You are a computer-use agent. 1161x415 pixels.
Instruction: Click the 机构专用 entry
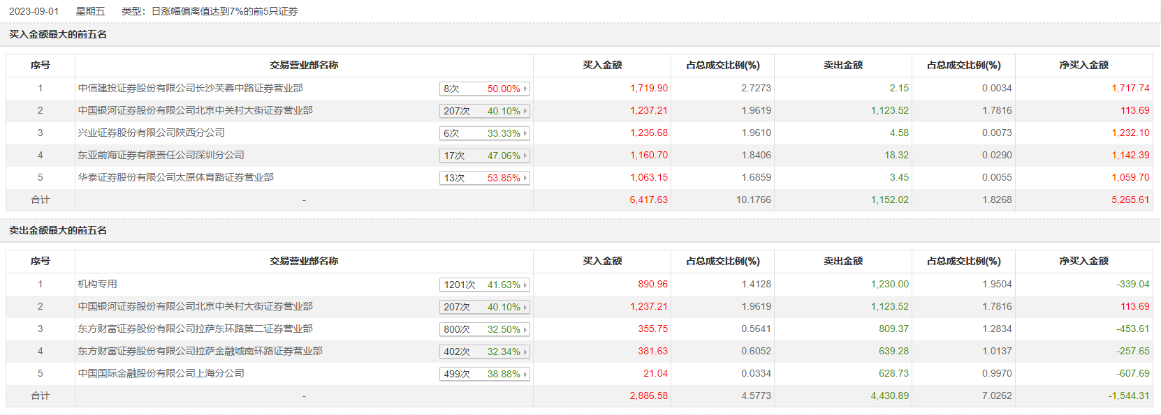click(97, 285)
